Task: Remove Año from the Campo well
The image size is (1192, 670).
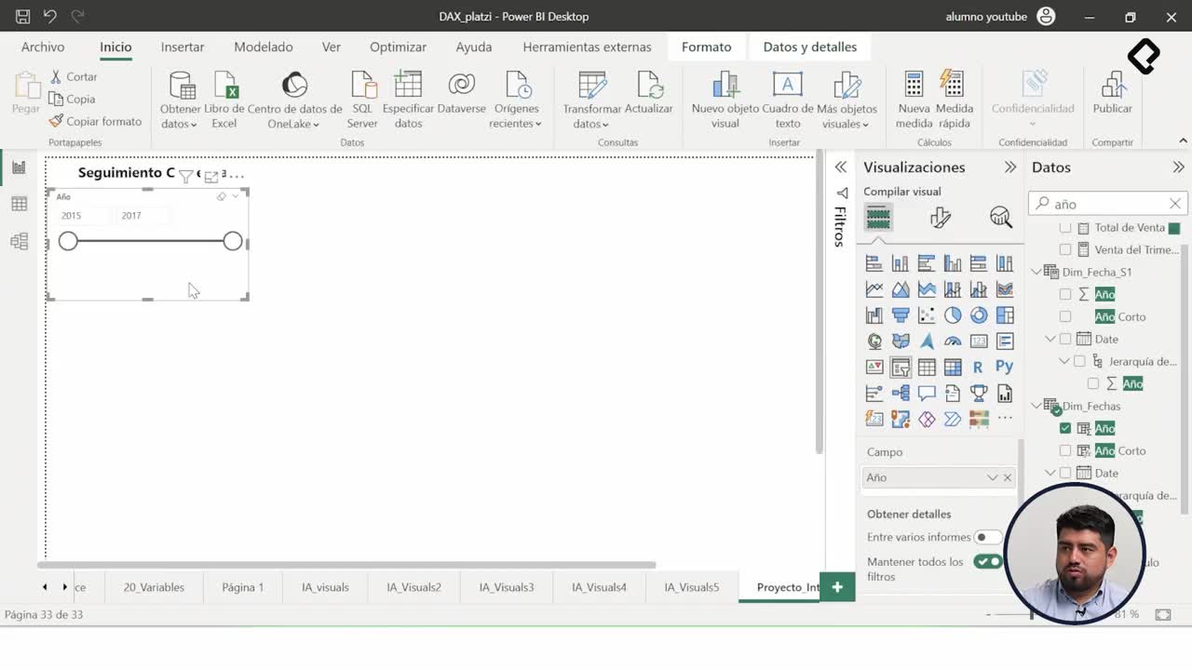Action: click(1007, 477)
